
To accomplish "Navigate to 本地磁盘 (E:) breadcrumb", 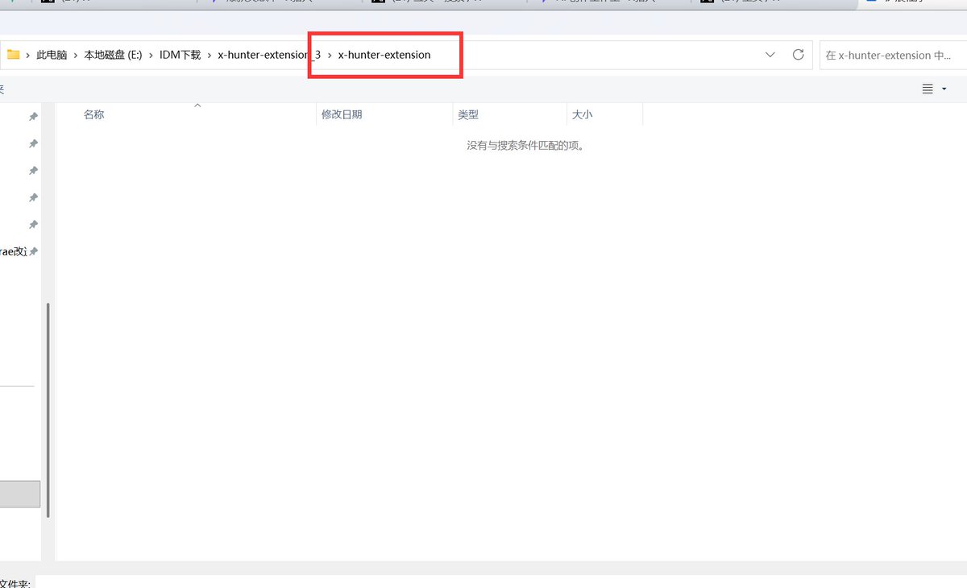I will click(x=113, y=55).
